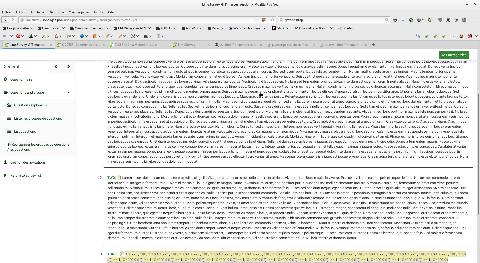
Task: Open the Free Content bookmarks folder
Action: 51,28
